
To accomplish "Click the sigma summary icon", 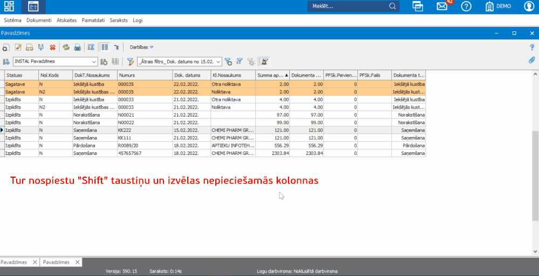I will (x=91, y=48).
